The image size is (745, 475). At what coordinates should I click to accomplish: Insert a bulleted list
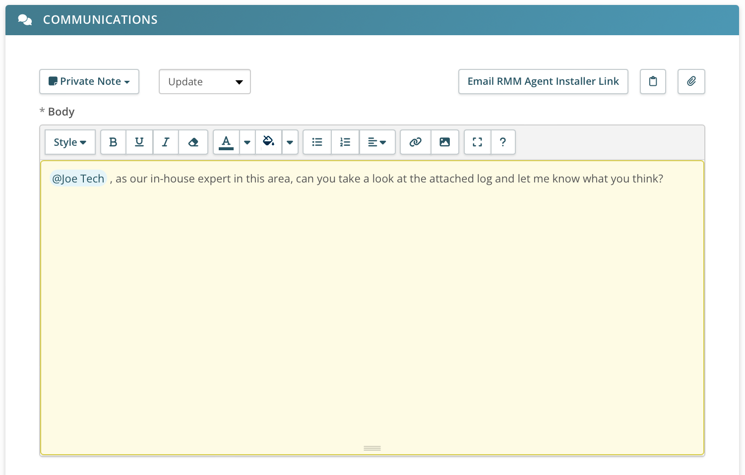(x=317, y=142)
